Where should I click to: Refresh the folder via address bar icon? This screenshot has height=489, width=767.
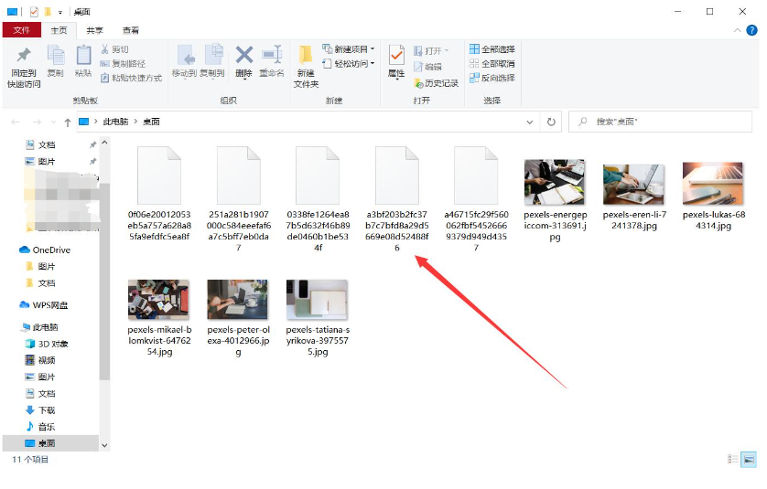click(551, 122)
